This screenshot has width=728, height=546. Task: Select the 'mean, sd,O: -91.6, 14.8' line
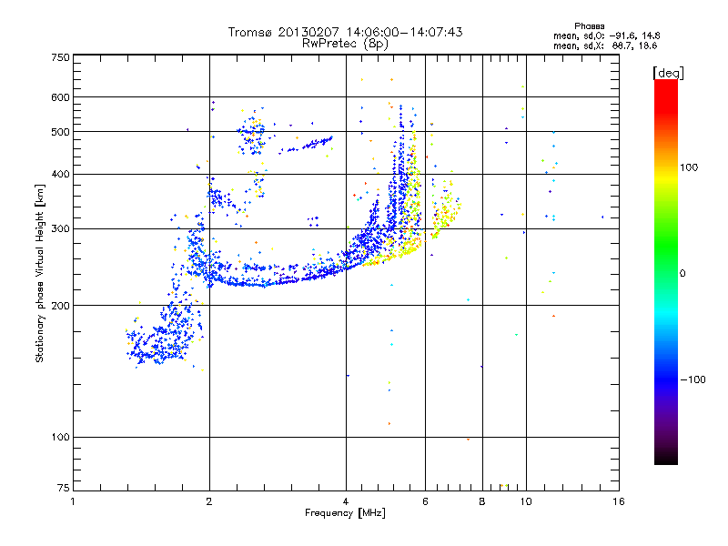606,35
